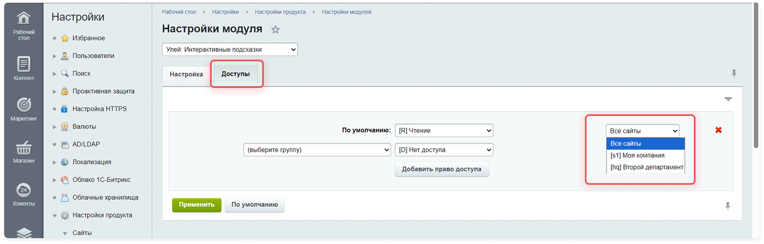Image resolution: width=764 pixels, height=244 pixels.
Task: Click Настройки продукта breadcrumb link
Action: (280, 12)
